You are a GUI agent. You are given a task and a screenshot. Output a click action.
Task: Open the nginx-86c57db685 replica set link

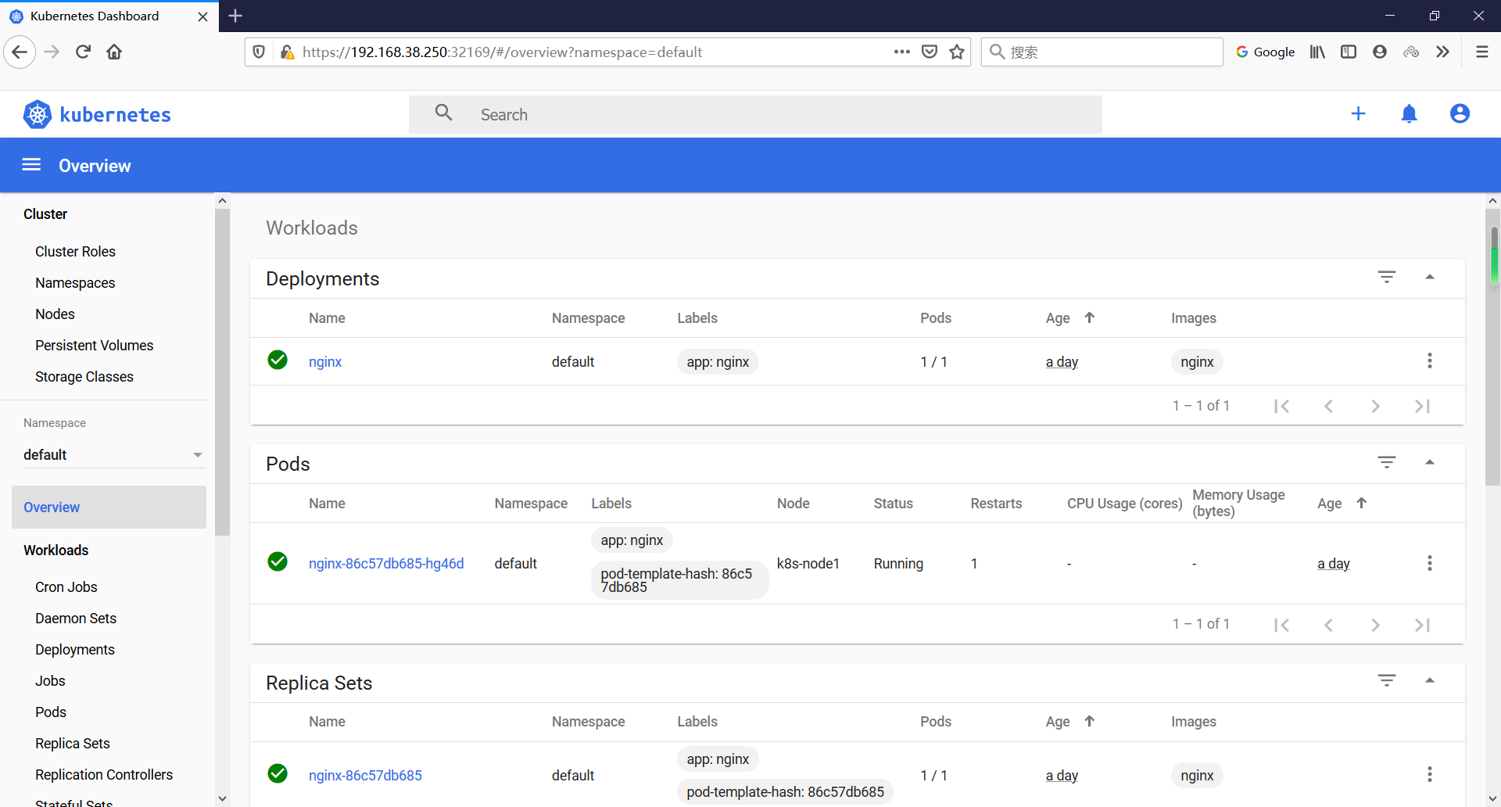click(365, 775)
